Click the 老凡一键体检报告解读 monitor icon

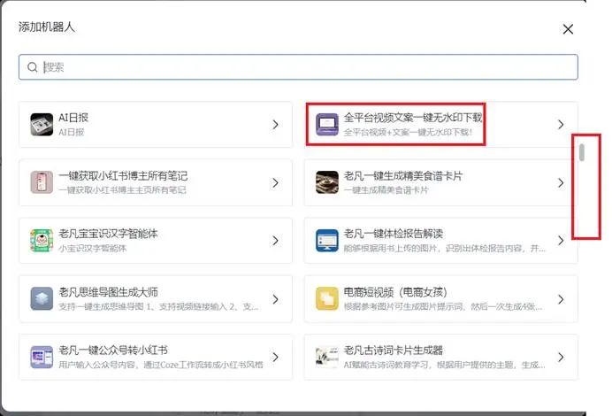tap(326, 240)
